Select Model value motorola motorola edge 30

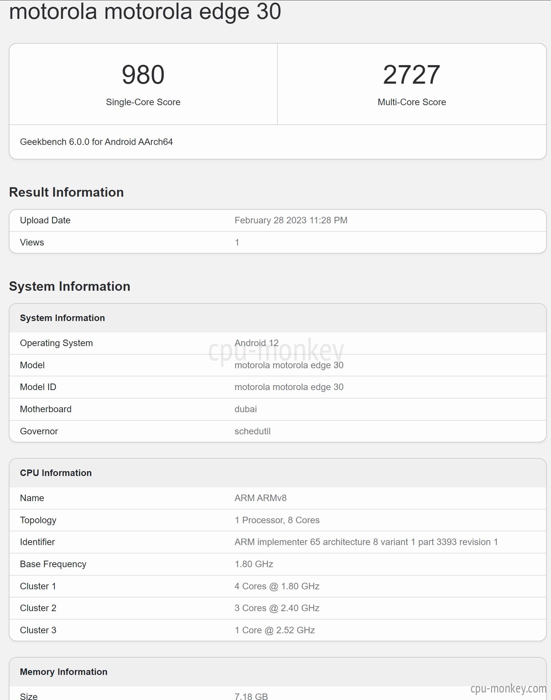(289, 365)
